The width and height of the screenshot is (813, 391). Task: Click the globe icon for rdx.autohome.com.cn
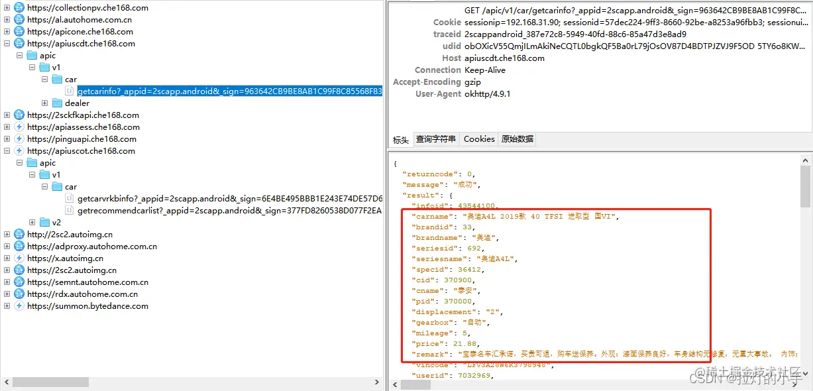click(19, 294)
